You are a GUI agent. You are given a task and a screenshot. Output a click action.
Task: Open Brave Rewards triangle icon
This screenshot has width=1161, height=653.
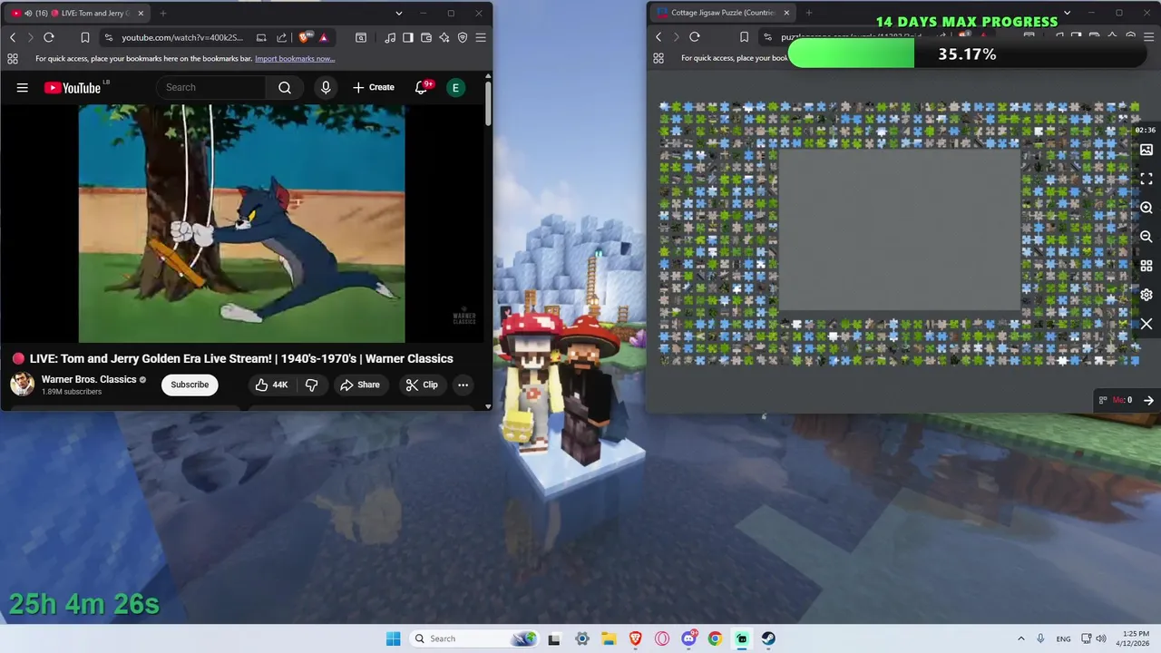[x=323, y=37]
